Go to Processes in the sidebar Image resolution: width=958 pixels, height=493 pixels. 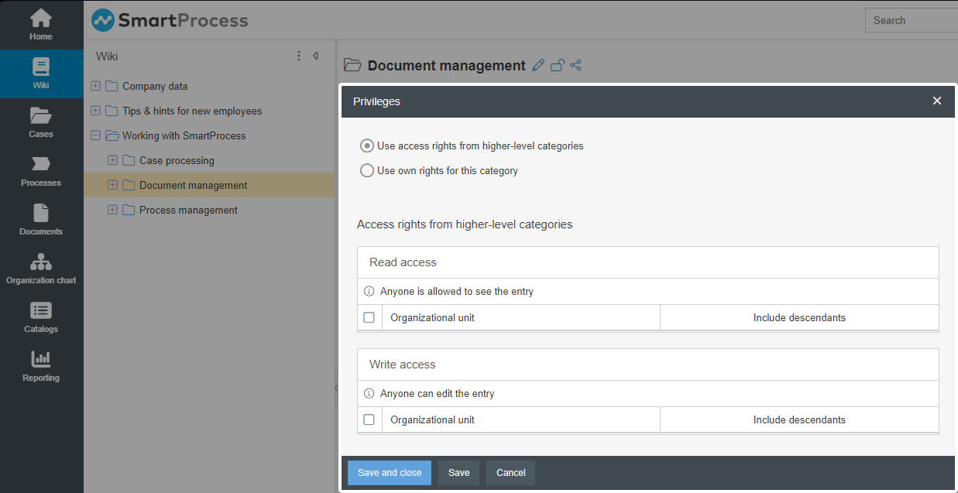click(41, 171)
